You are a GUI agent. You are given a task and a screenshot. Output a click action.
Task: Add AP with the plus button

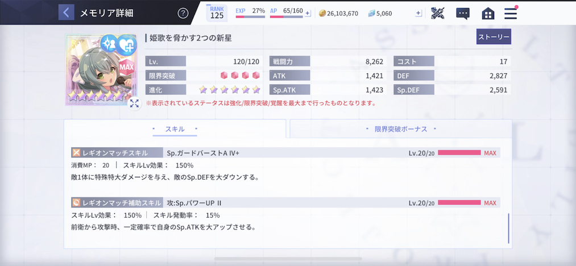pyautogui.click(x=308, y=14)
